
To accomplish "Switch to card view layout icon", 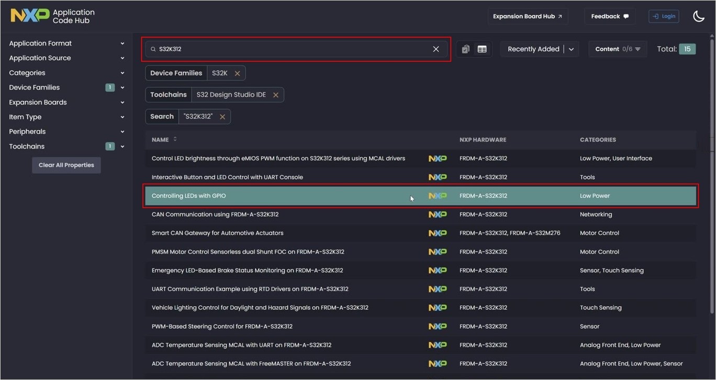I will (x=465, y=49).
